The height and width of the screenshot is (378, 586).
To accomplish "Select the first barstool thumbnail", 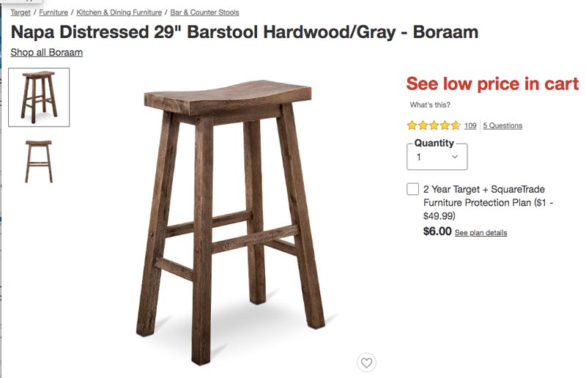I will (39, 97).
